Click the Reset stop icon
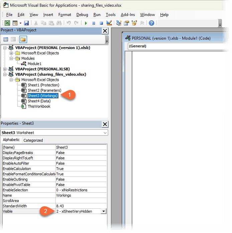The height and width of the screenshot is (233, 232). click(x=101, y=23)
